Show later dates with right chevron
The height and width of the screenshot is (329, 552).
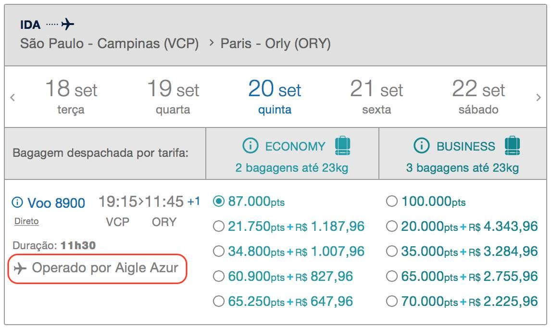click(x=538, y=97)
